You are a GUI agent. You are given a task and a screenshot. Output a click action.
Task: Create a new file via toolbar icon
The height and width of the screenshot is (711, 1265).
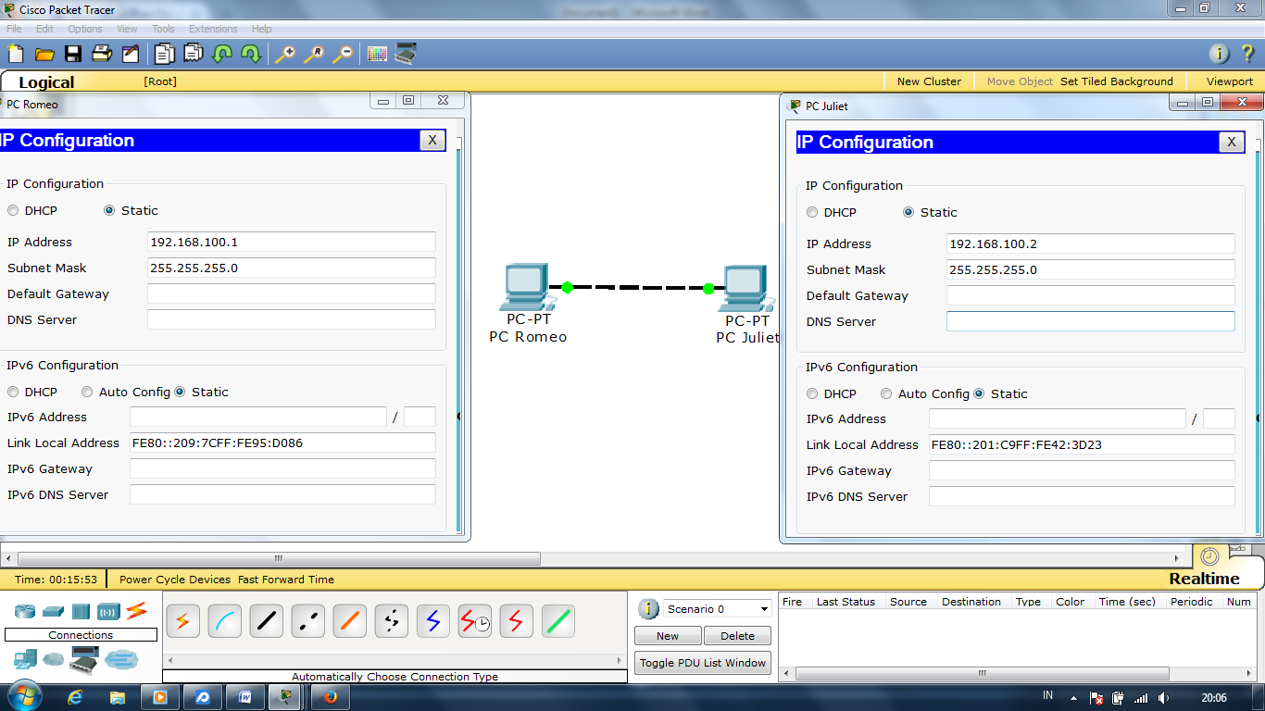(x=15, y=54)
